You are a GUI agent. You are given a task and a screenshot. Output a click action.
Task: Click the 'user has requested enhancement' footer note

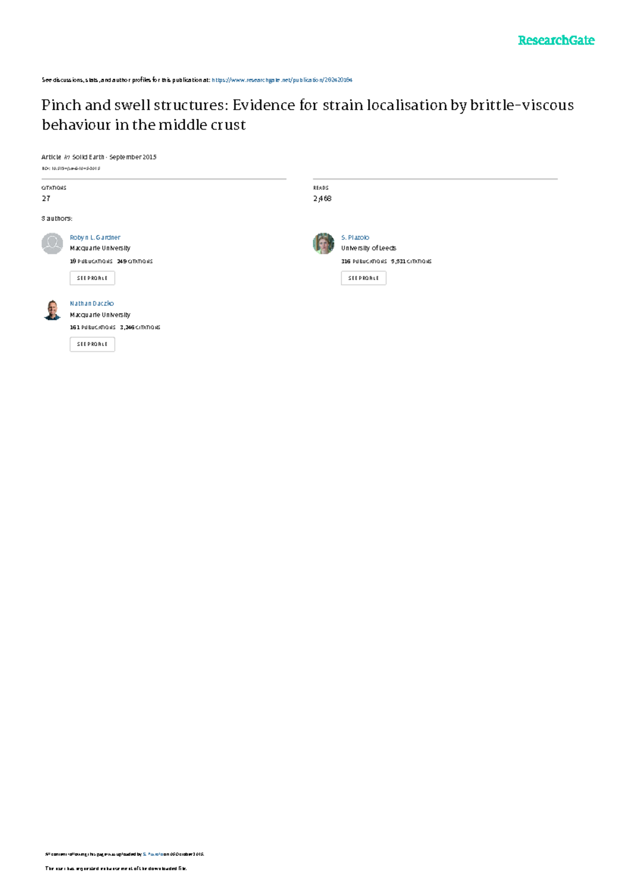(x=116, y=868)
